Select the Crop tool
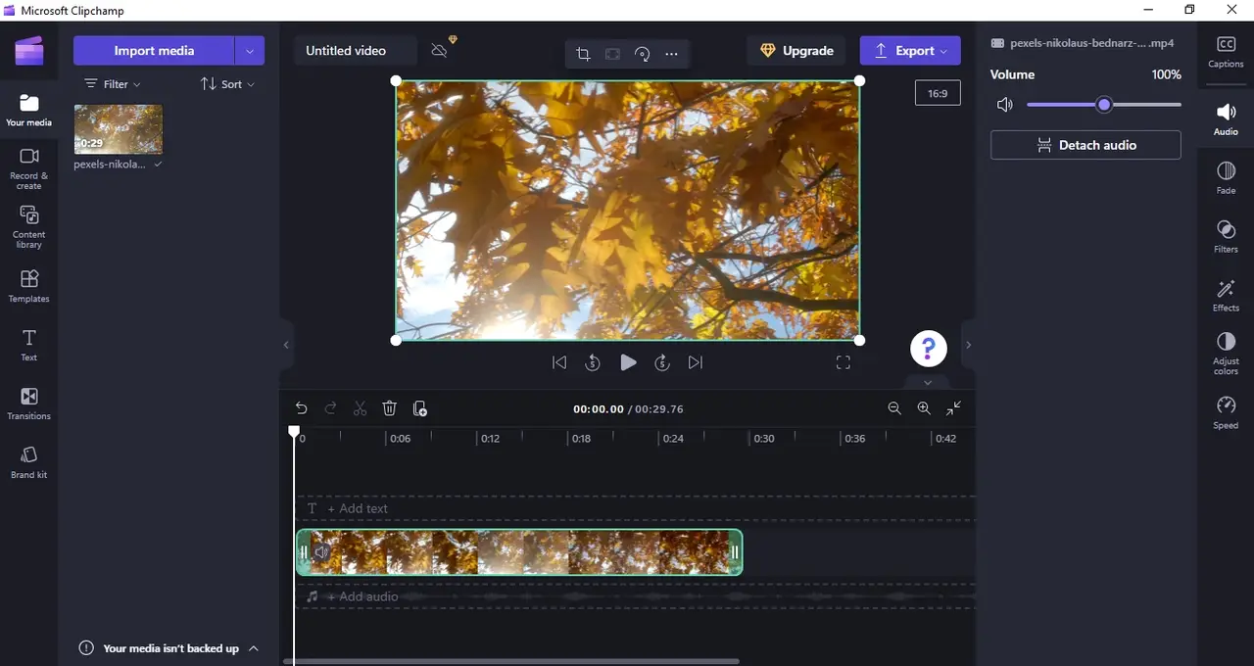1254x666 pixels. click(x=583, y=54)
